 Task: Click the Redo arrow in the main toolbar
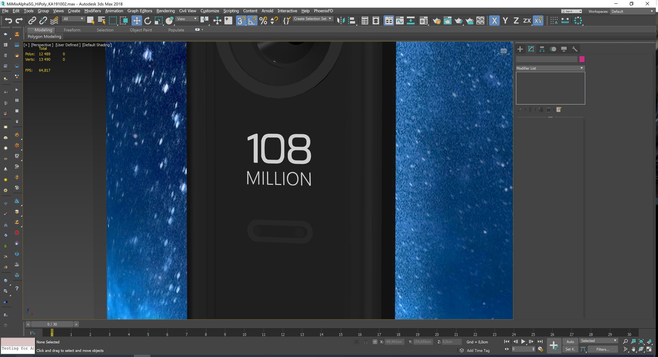19,21
